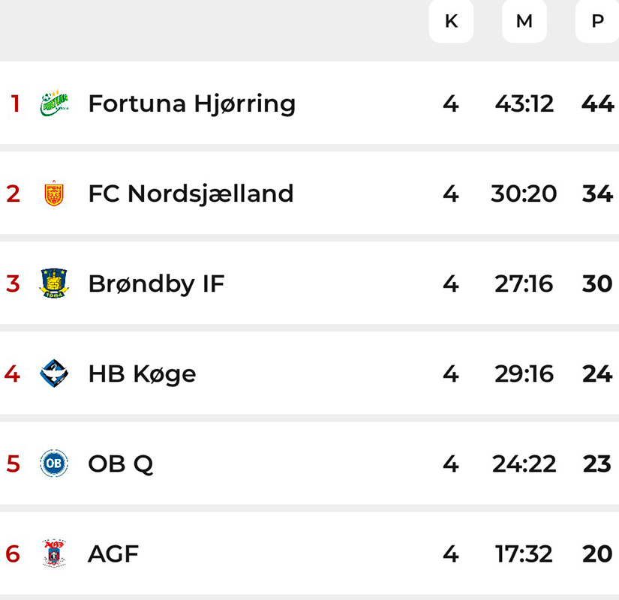Click the Fortuna Hjørring club logo
The height and width of the screenshot is (600, 619).
[x=54, y=103]
